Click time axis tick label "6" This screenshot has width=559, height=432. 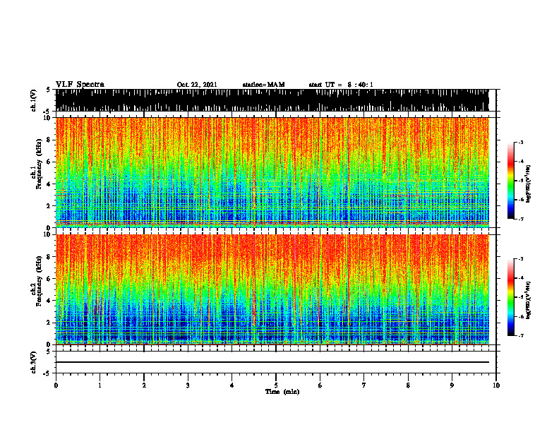click(x=320, y=385)
